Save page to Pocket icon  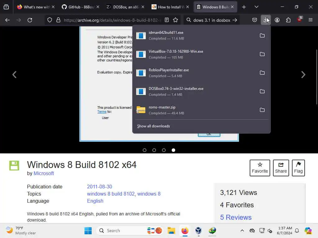click(x=255, y=20)
